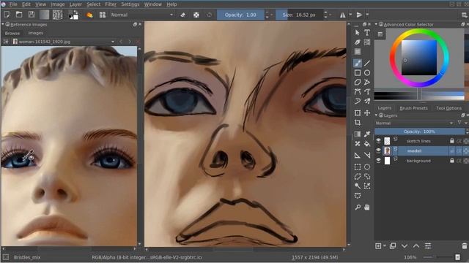This screenshot has height=263, width=469.
Task: Open layer properties button
Action: [428, 246]
